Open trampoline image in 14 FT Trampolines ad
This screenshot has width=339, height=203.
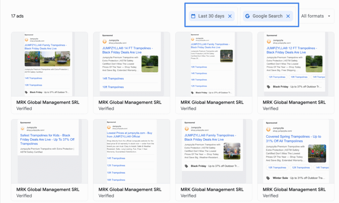point(150,64)
